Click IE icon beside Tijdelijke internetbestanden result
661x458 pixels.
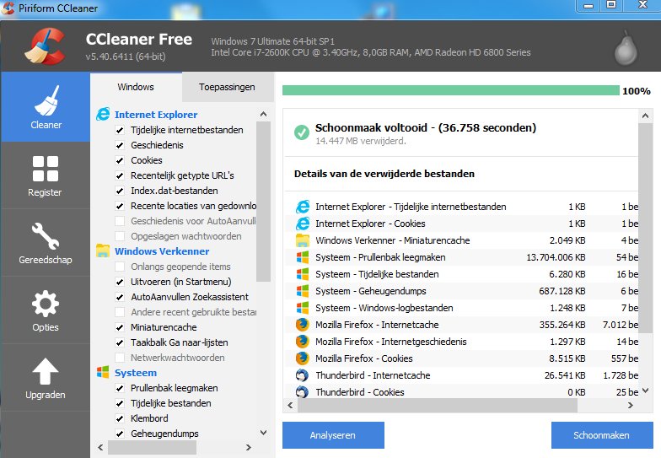(x=302, y=207)
